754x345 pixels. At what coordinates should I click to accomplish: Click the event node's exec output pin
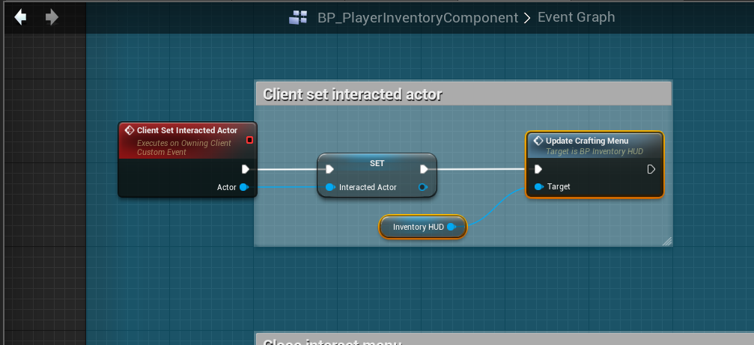245,169
